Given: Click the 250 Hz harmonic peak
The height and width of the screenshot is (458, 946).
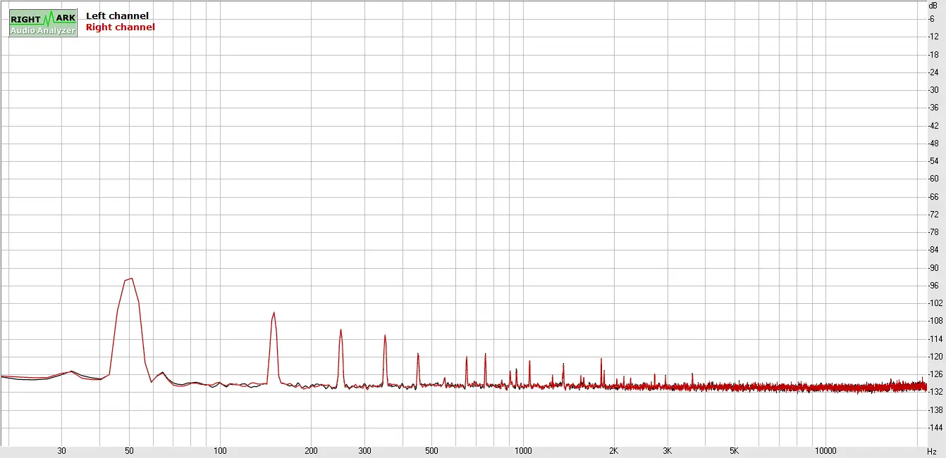Looking at the screenshot, I should (x=340, y=330).
